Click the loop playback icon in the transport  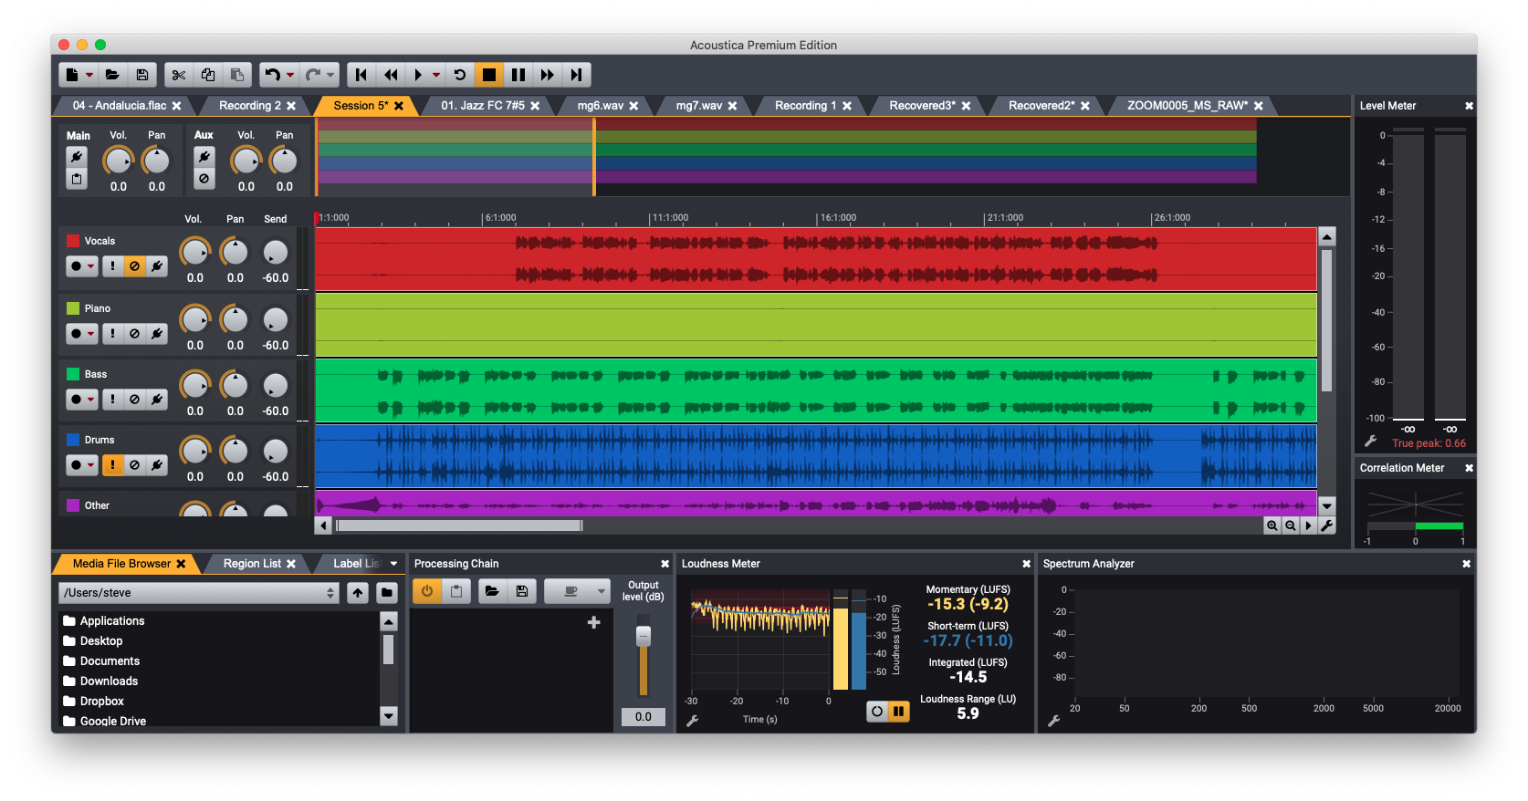(460, 75)
